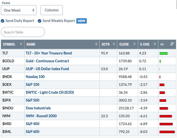177x138 pixels.
Task: Sort table by CLOSE column arrows
Action: (x=134, y=44)
